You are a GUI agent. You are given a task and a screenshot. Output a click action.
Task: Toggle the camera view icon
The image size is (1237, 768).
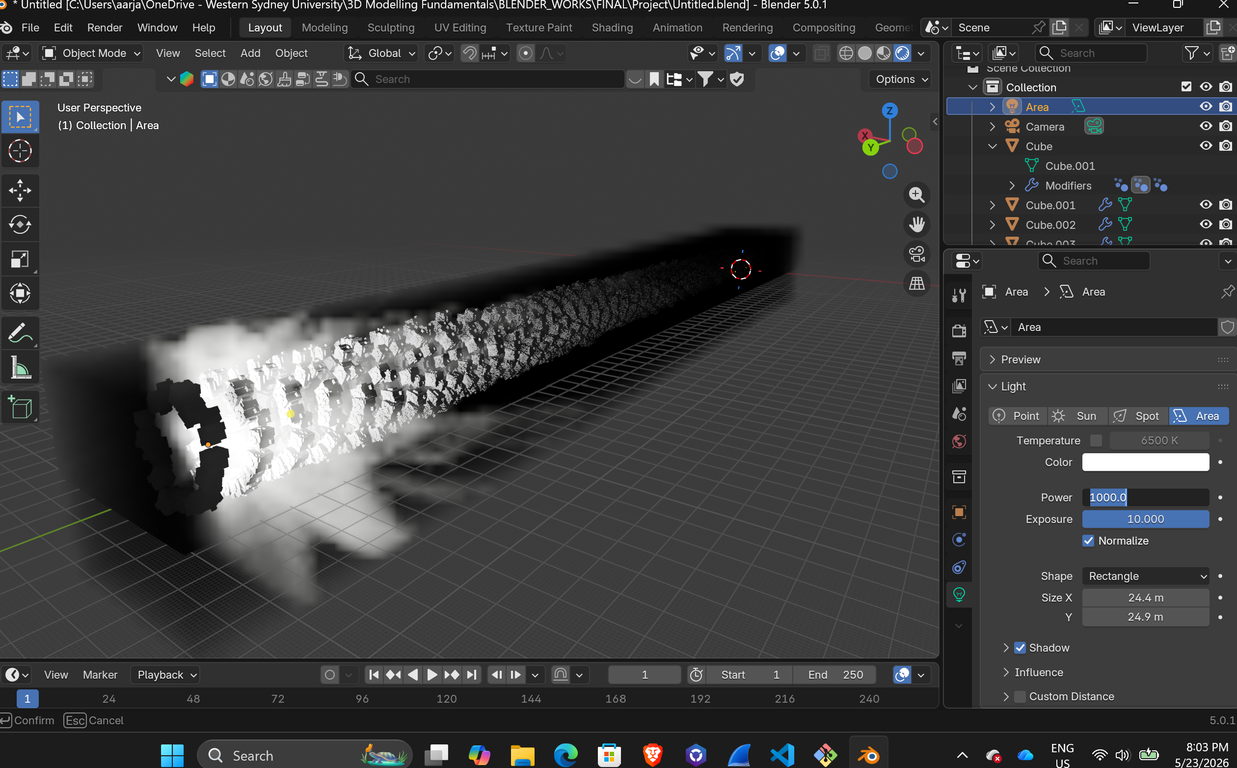[x=917, y=254]
